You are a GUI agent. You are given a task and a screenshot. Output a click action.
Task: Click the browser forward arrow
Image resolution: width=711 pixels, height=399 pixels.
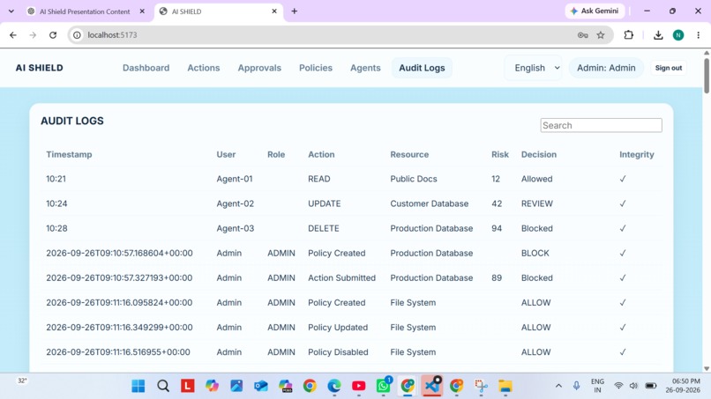33,35
